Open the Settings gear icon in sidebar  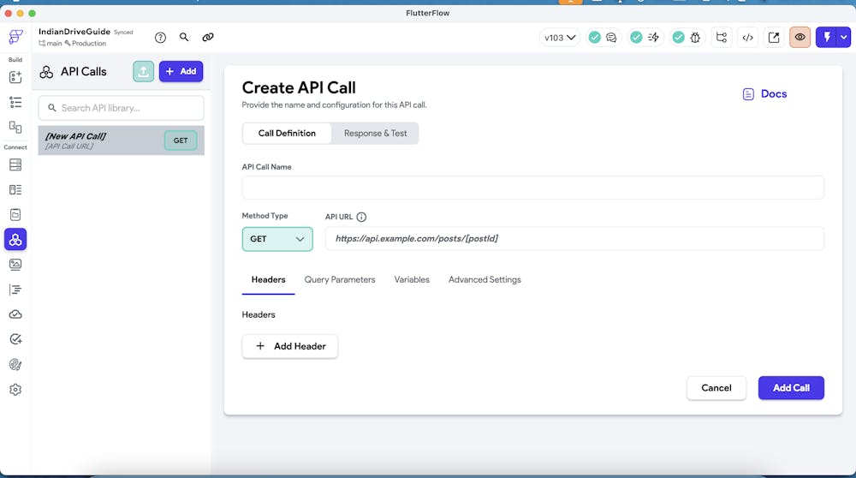[15, 390]
